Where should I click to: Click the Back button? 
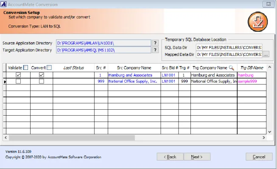coord(170,157)
